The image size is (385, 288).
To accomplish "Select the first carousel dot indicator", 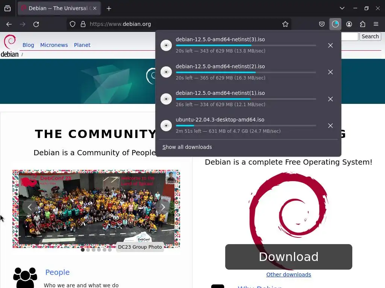I will pos(83,250).
